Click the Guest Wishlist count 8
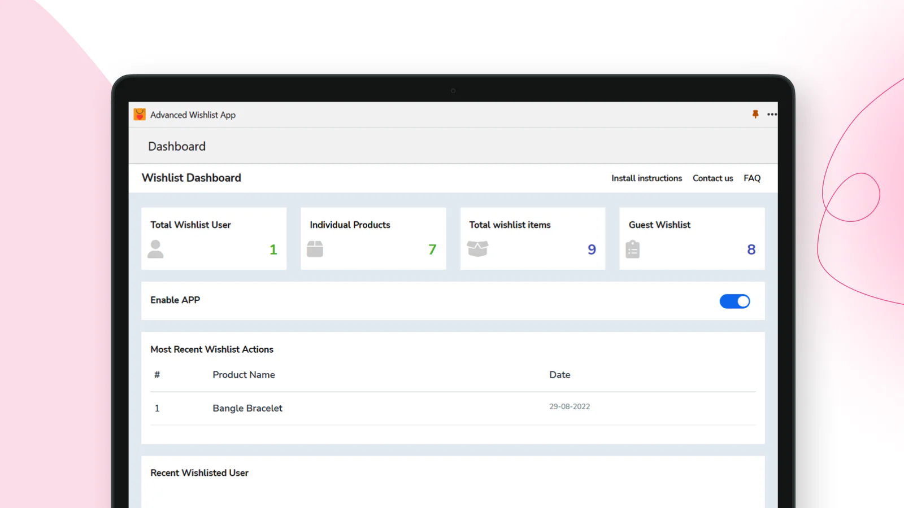Screen dimensions: 904x508 coord(751,249)
